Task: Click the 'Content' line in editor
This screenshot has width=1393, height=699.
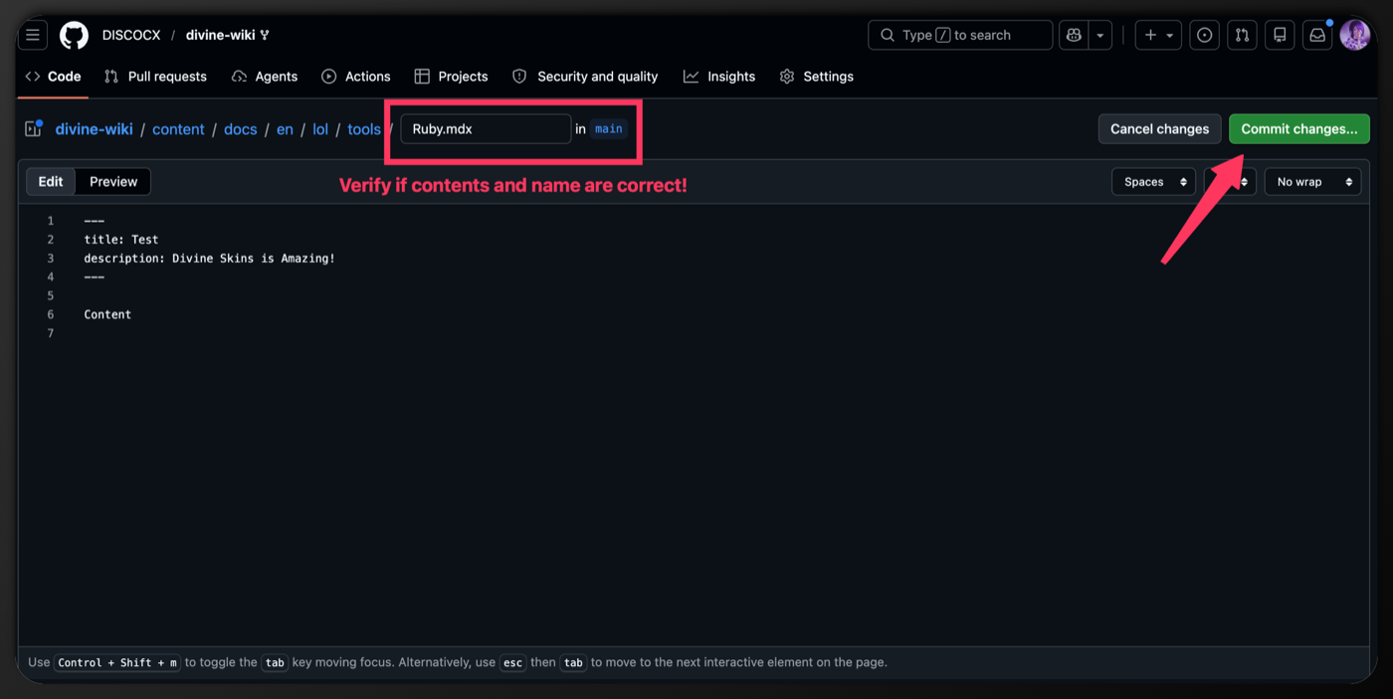Action: click(107, 314)
